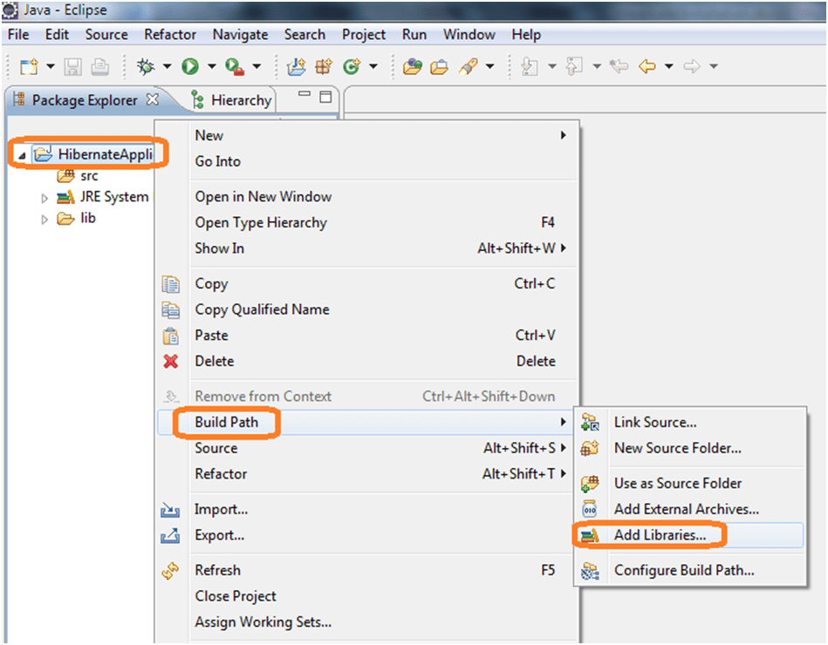Click the Save icon in the toolbar
Image resolution: width=828 pixels, height=645 pixels.
coord(73,66)
